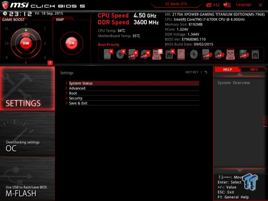Click the clock icon beside the time

[5, 13]
